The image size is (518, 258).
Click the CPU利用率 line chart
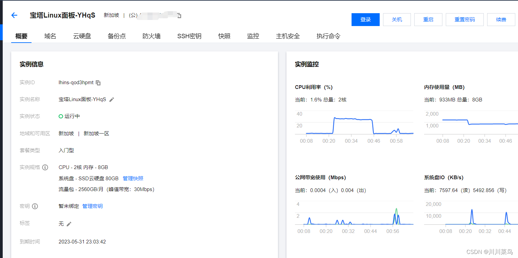click(x=354, y=127)
